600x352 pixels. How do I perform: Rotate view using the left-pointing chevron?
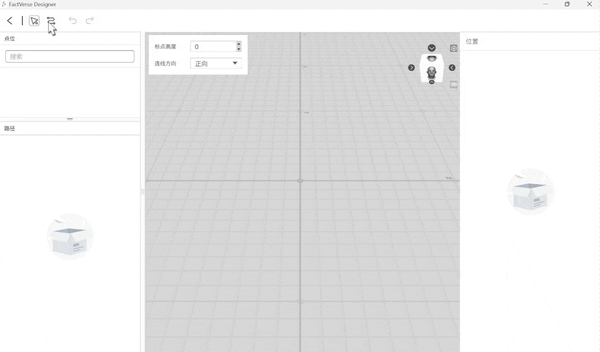[x=452, y=68]
